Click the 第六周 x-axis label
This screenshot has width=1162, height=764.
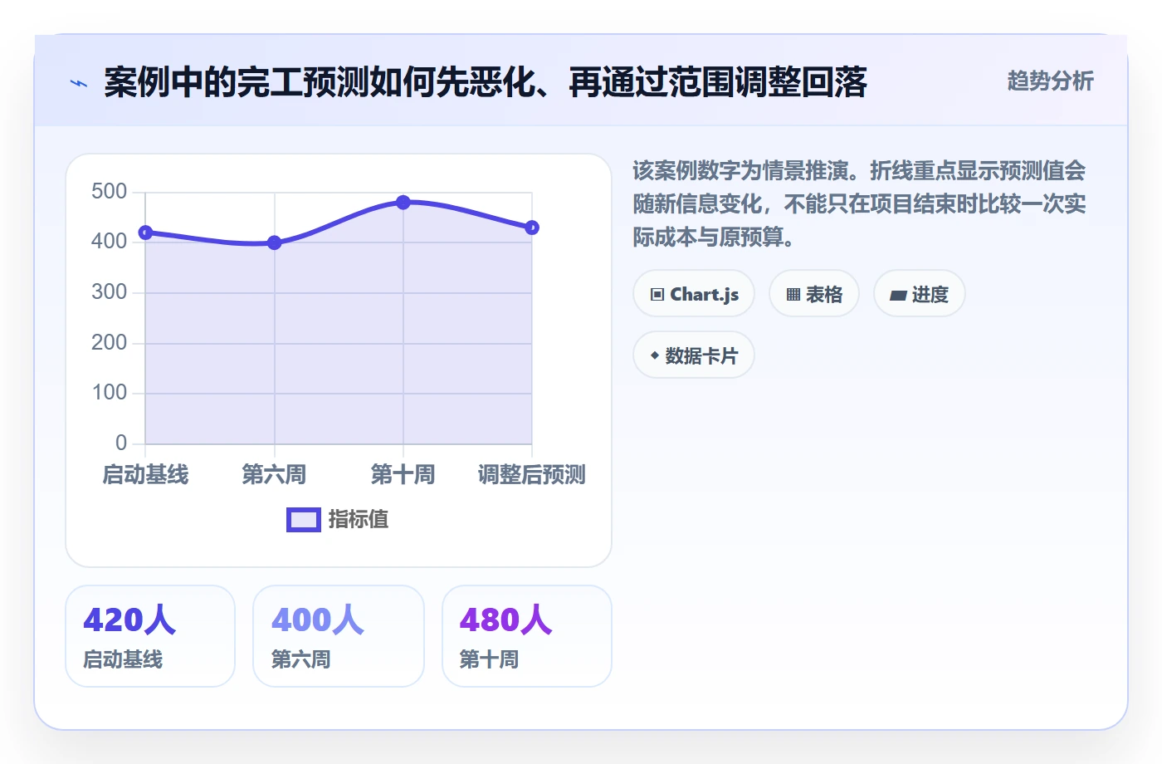pyautogui.click(x=274, y=474)
